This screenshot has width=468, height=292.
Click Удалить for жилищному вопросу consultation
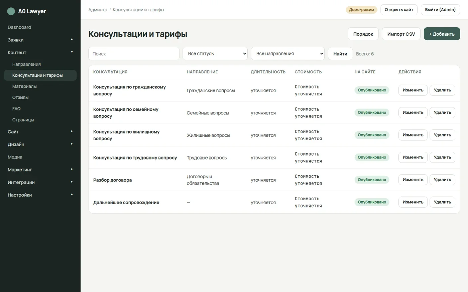tap(442, 135)
